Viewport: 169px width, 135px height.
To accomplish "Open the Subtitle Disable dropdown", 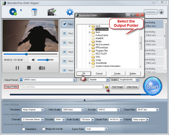I will click(x=107, y=80).
